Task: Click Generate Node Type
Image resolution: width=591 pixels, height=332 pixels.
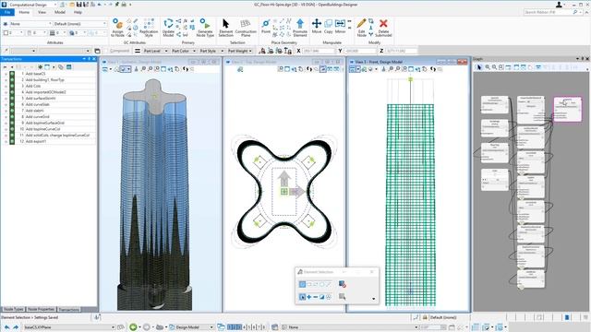Action: [205, 28]
